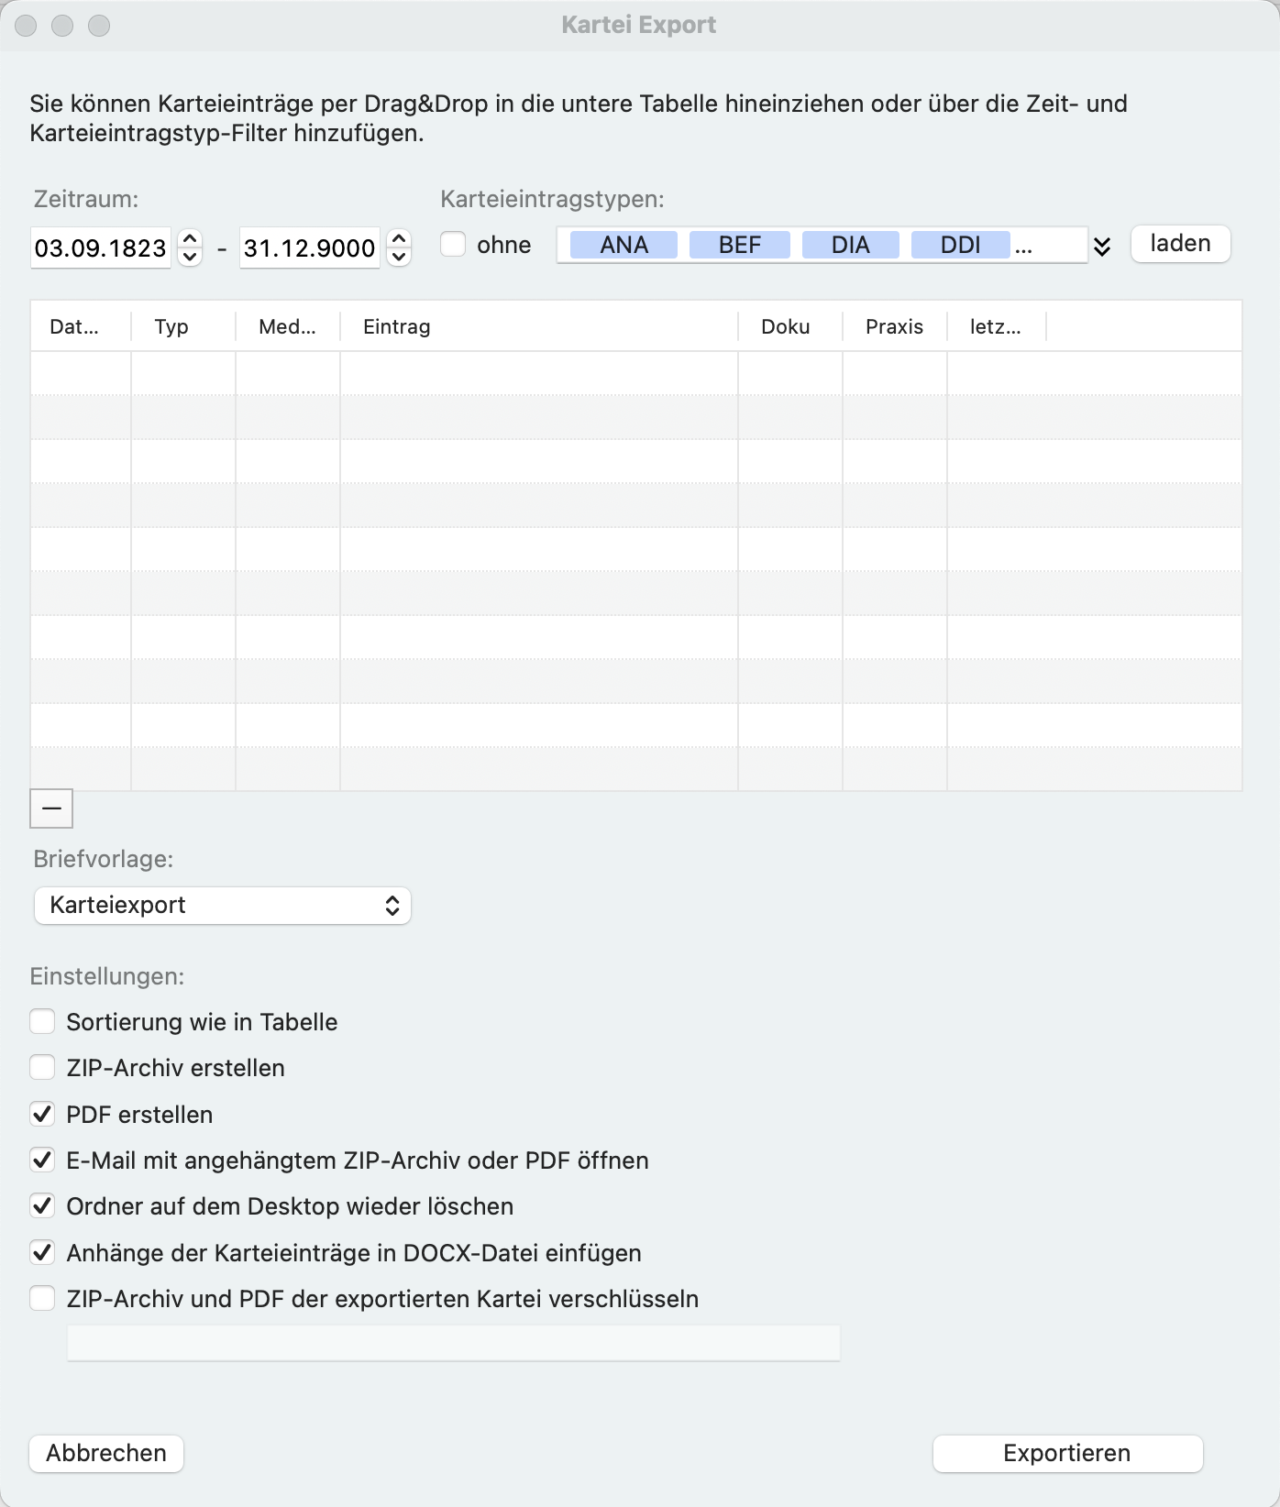Uncheck Anhänge in DOCX-Datei einfügen option
The width and height of the screenshot is (1280, 1507).
(x=42, y=1253)
